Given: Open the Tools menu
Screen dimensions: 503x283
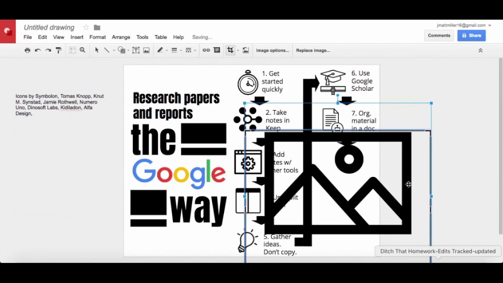Looking at the screenshot, I should pyautogui.click(x=142, y=37).
